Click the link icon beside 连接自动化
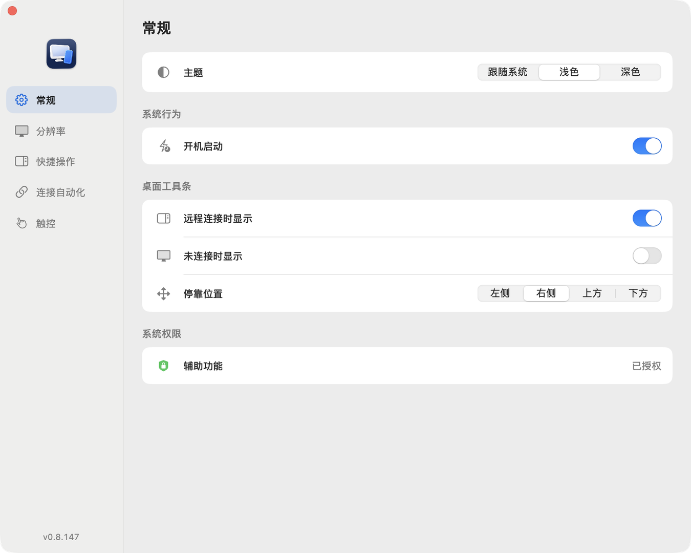The width and height of the screenshot is (691, 553). (x=21, y=192)
